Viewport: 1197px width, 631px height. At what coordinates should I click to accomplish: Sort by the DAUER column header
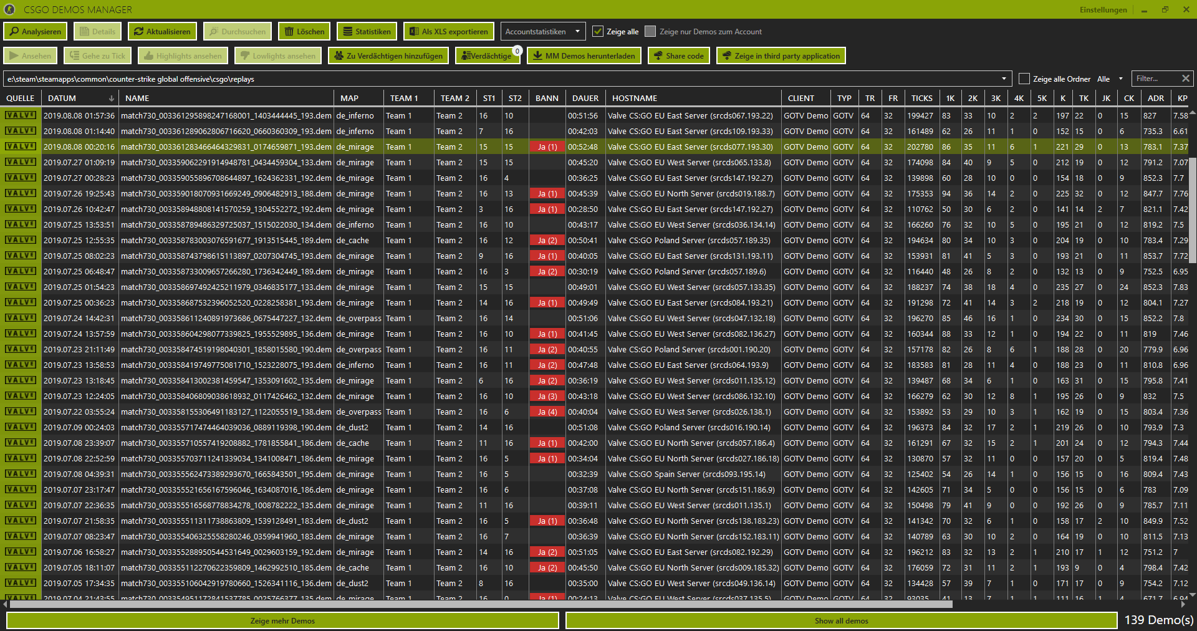point(585,98)
